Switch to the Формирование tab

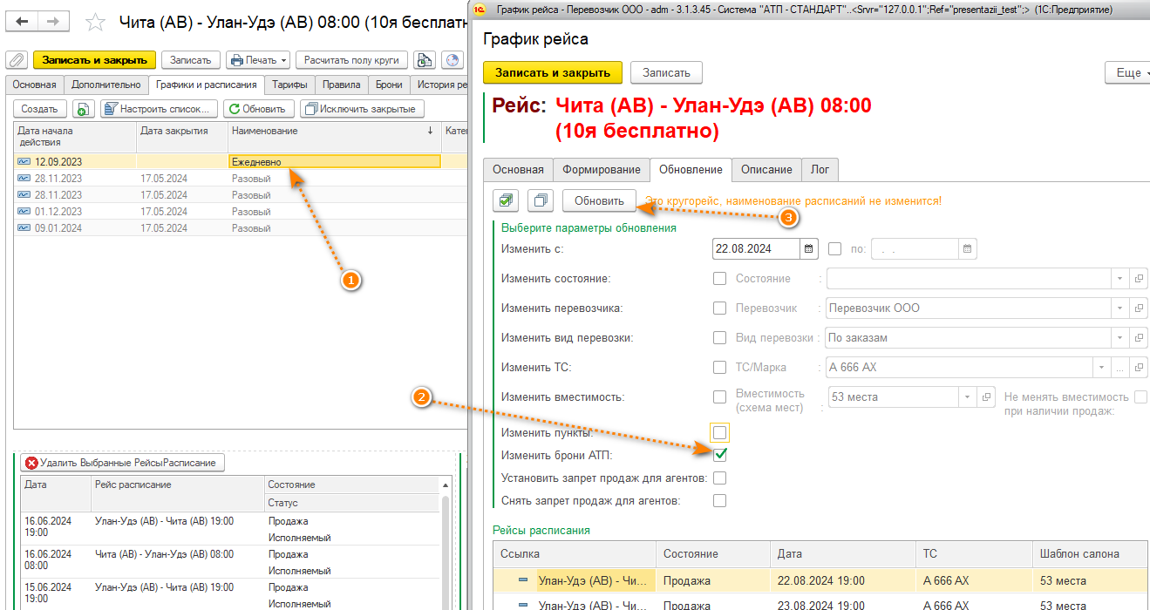click(x=602, y=169)
